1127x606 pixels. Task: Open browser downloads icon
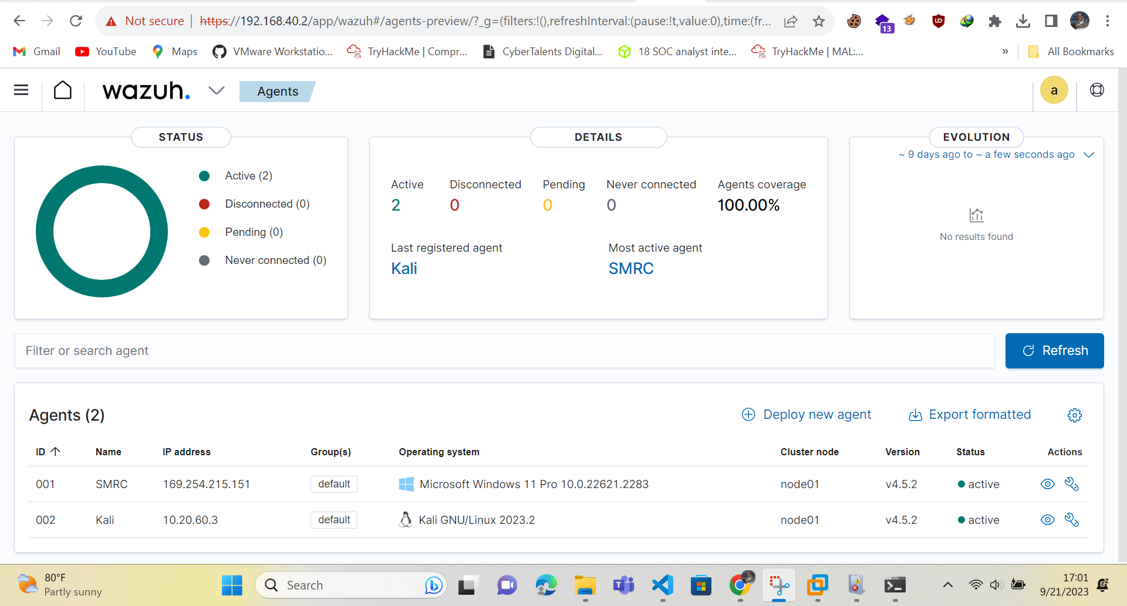point(1023,22)
